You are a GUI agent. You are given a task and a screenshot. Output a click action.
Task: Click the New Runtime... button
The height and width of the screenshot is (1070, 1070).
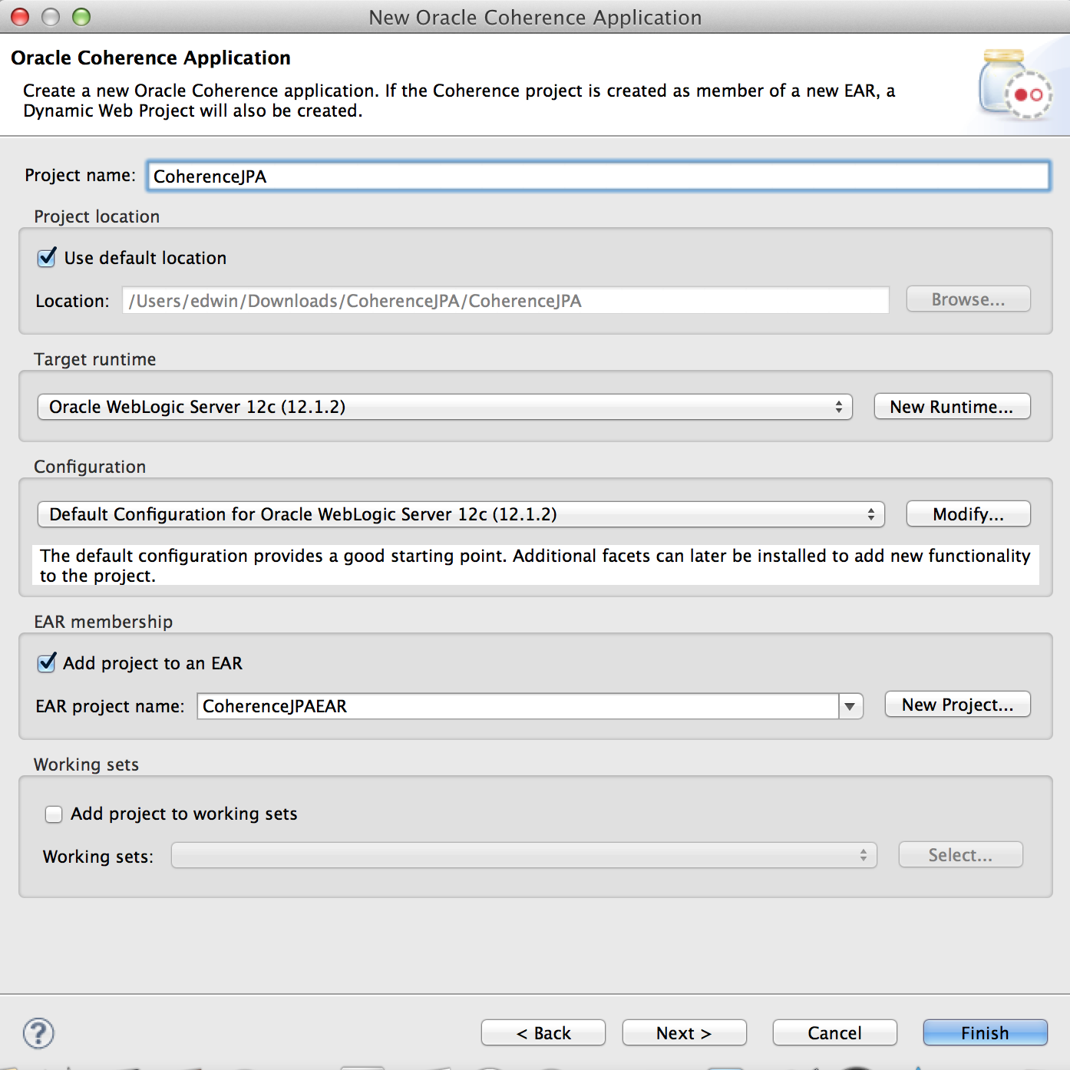pyautogui.click(x=952, y=407)
